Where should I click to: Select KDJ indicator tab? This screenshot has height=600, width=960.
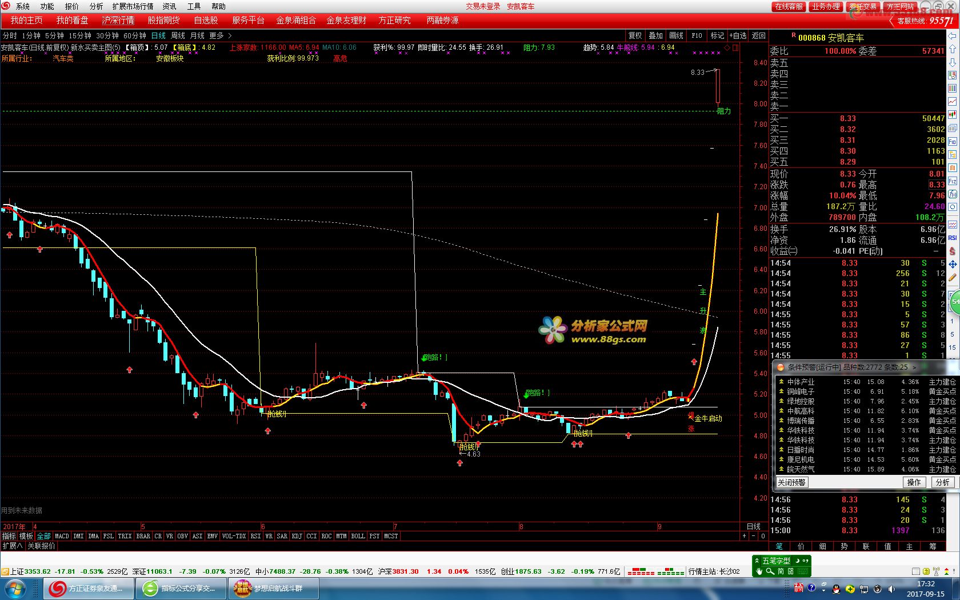click(297, 536)
